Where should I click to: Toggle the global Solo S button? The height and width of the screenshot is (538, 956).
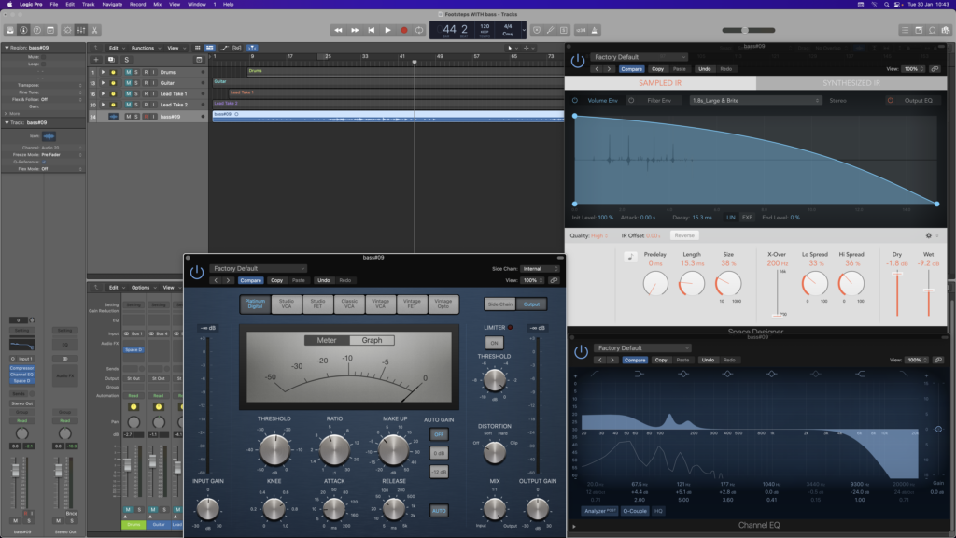[x=126, y=60]
